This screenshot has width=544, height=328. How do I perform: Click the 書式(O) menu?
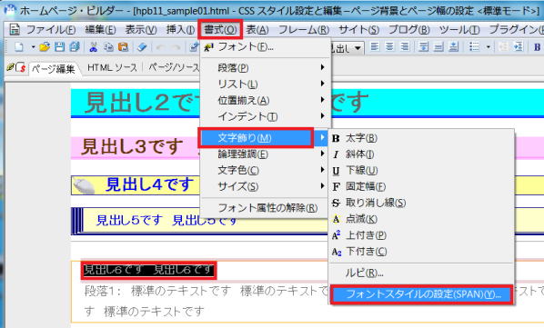[x=220, y=30]
